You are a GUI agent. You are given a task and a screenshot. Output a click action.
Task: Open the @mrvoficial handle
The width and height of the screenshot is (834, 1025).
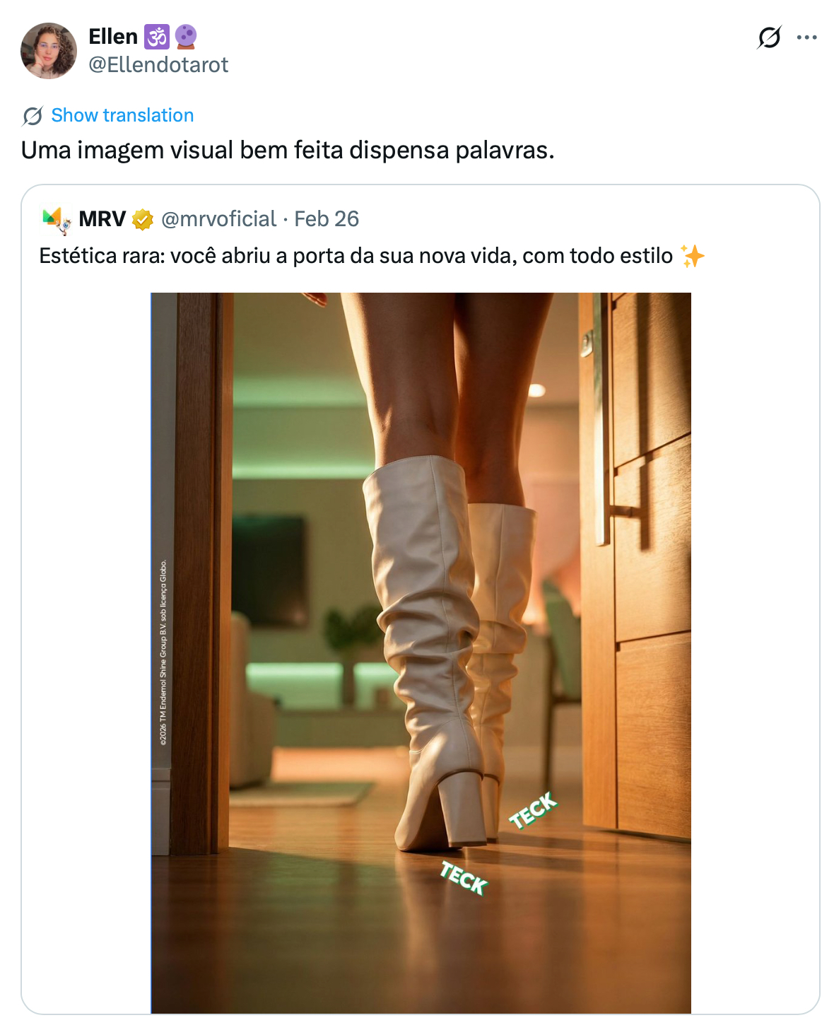pyautogui.click(x=218, y=219)
